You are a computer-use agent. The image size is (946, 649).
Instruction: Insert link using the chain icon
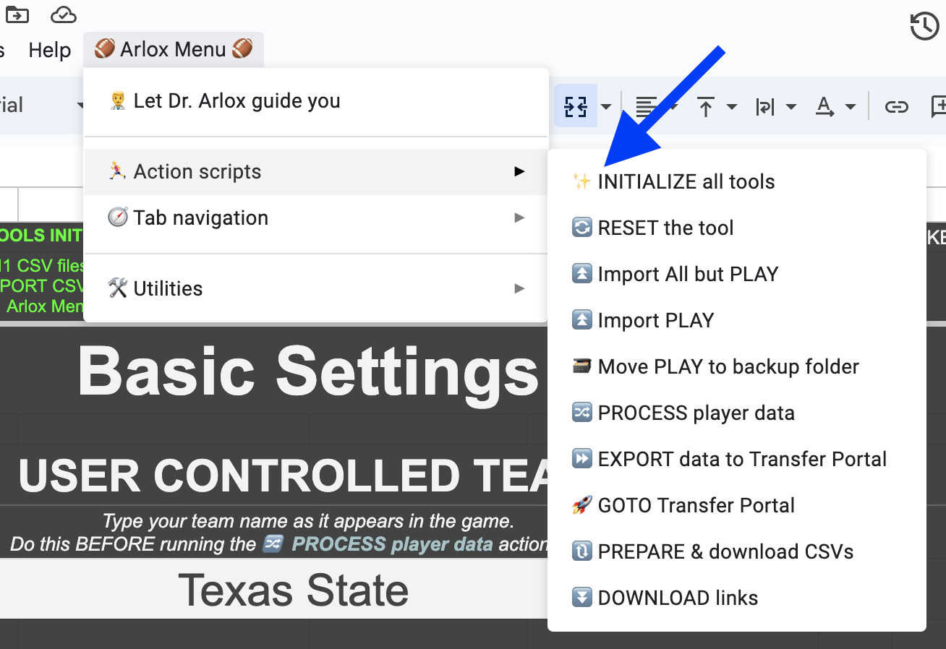point(897,107)
